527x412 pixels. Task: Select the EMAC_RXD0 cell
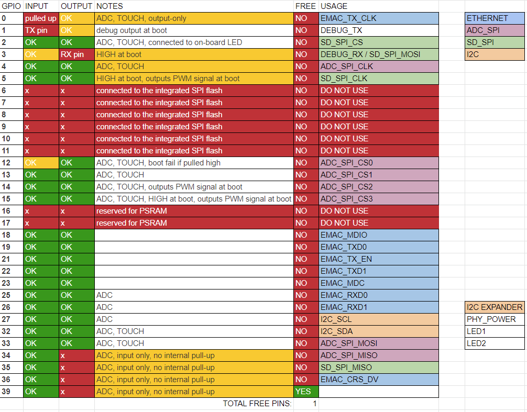point(378,295)
